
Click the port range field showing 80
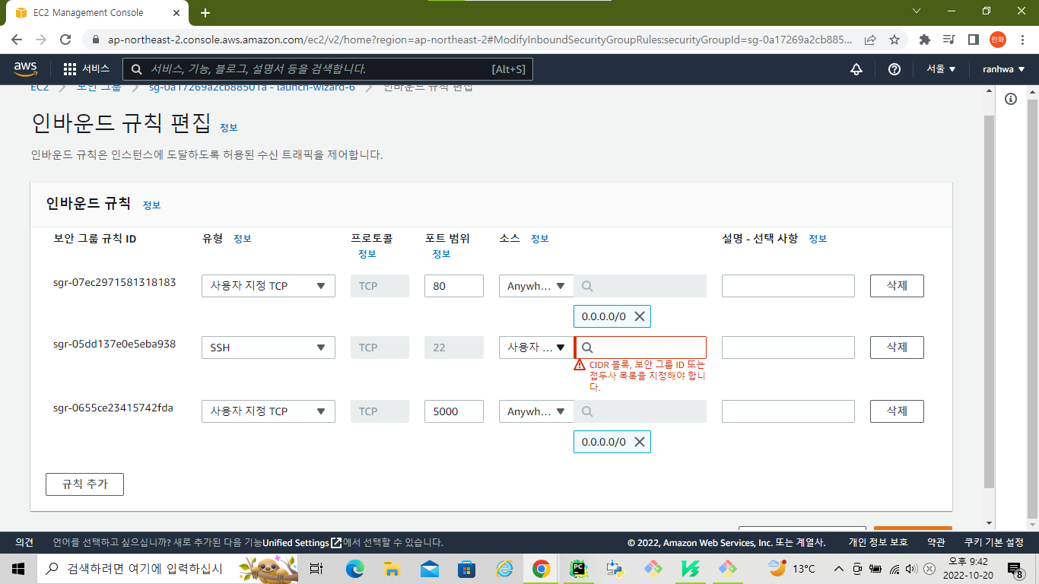454,286
